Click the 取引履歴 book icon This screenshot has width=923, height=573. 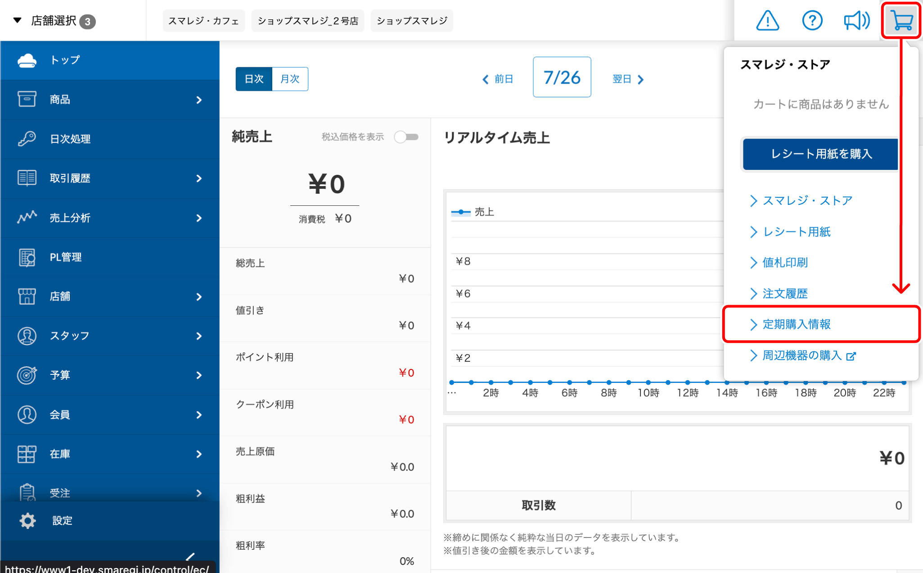27,178
